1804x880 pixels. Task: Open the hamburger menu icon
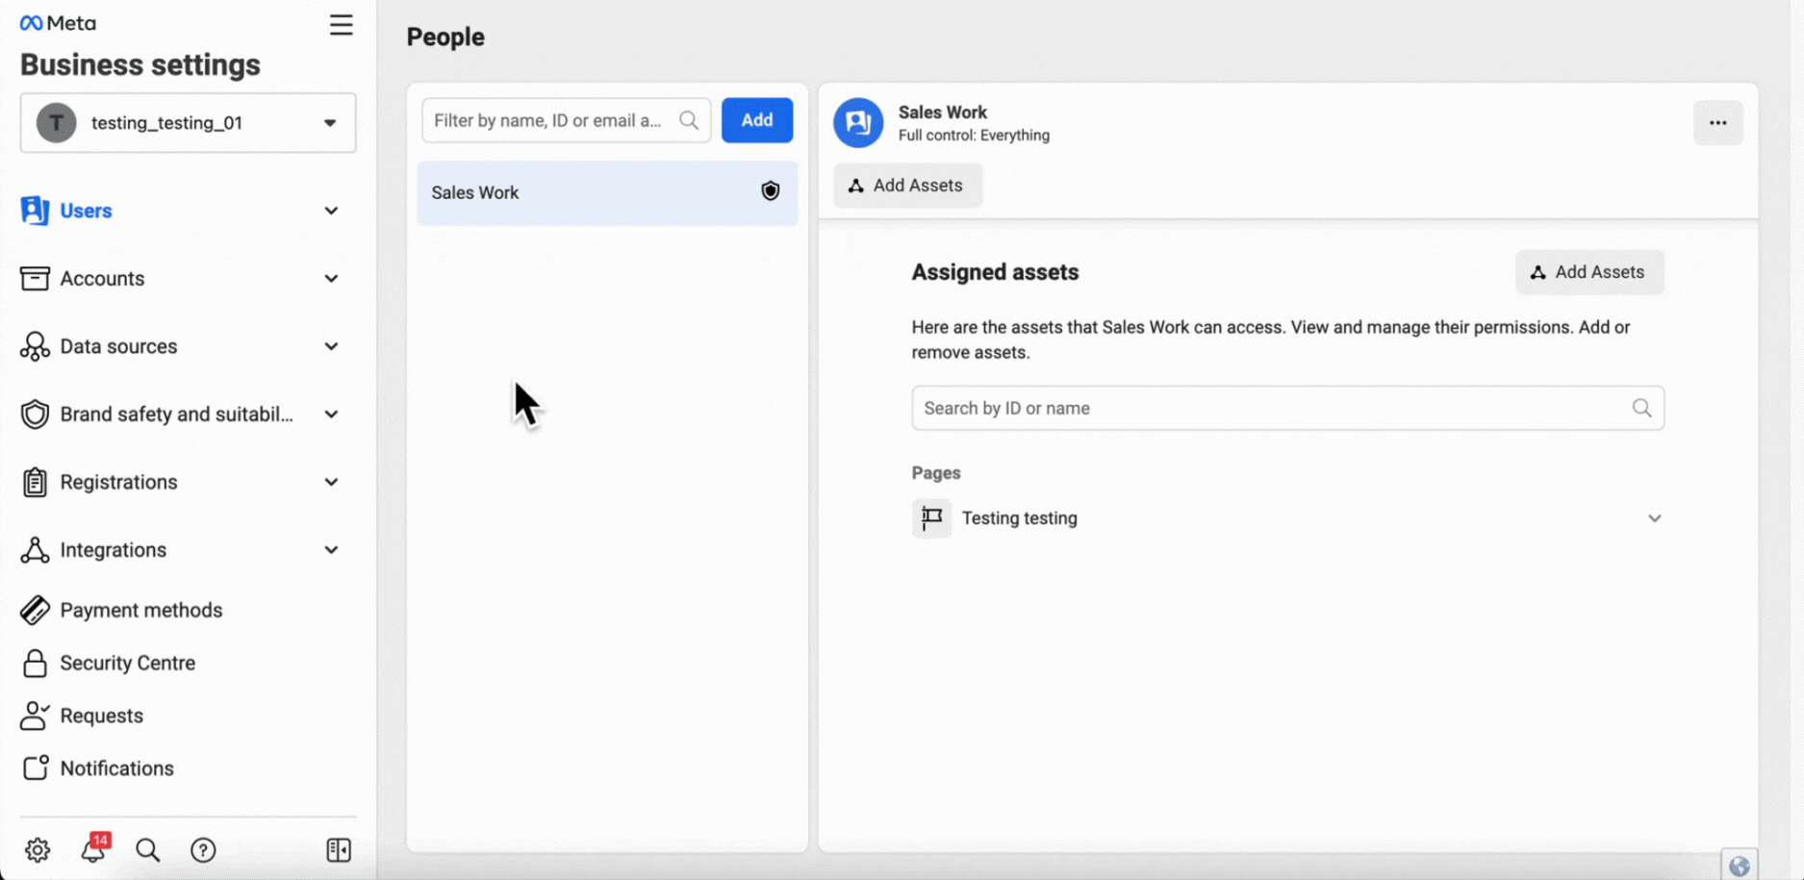(x=341, y=25)
